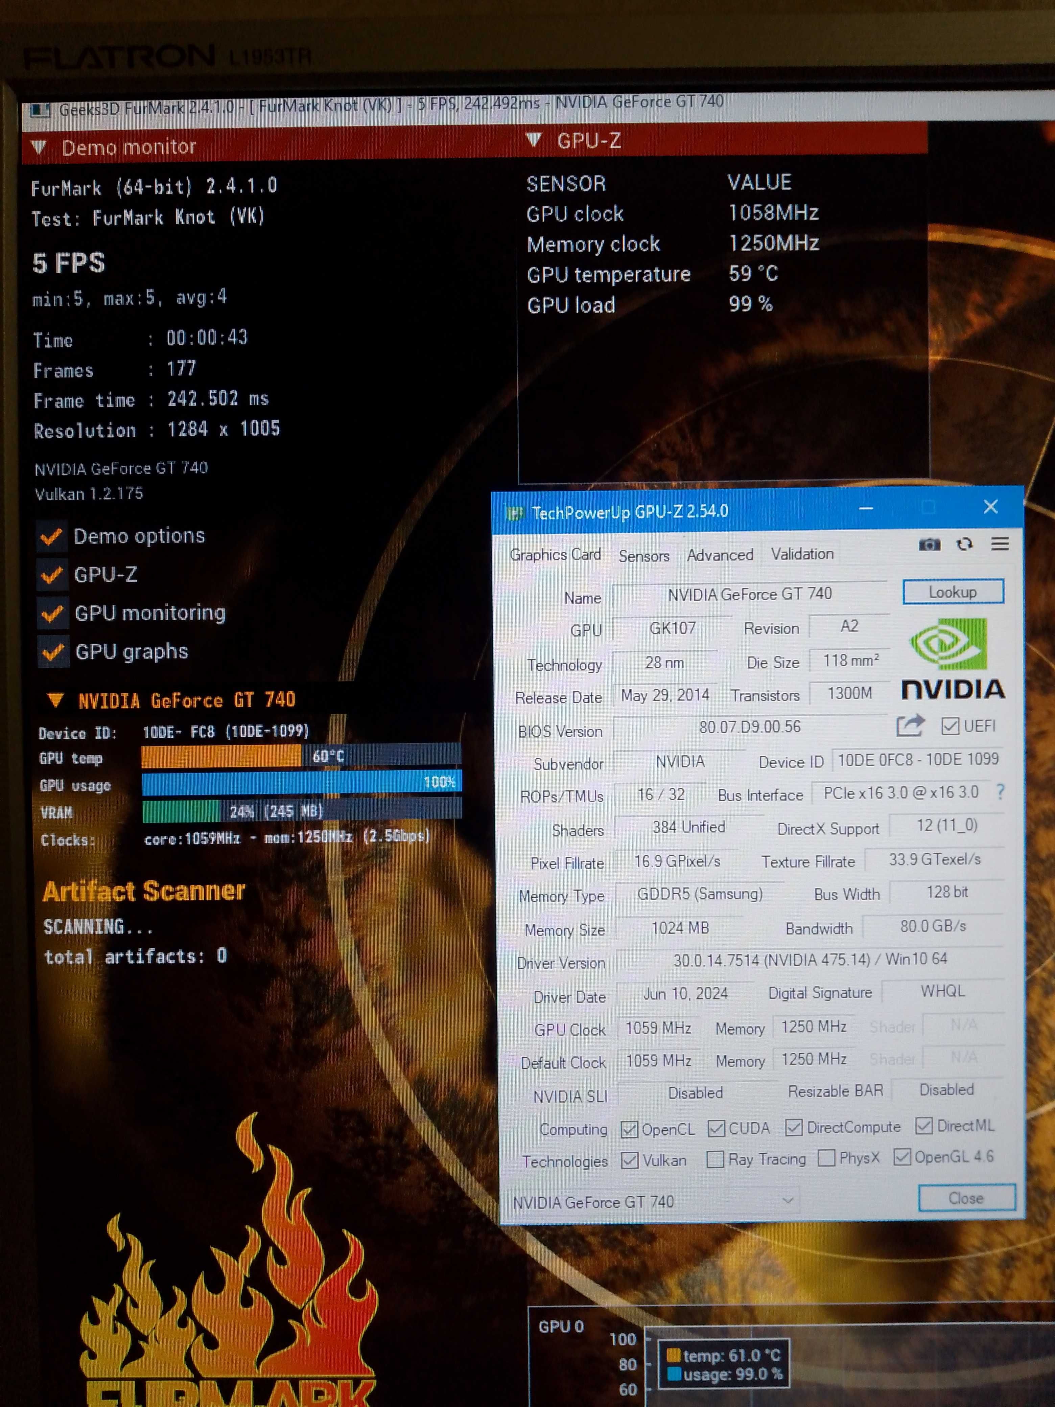The image size is (1055, 1407).
Task: Click the total artifacts: 0 text
Action: [x=135, y=956]
